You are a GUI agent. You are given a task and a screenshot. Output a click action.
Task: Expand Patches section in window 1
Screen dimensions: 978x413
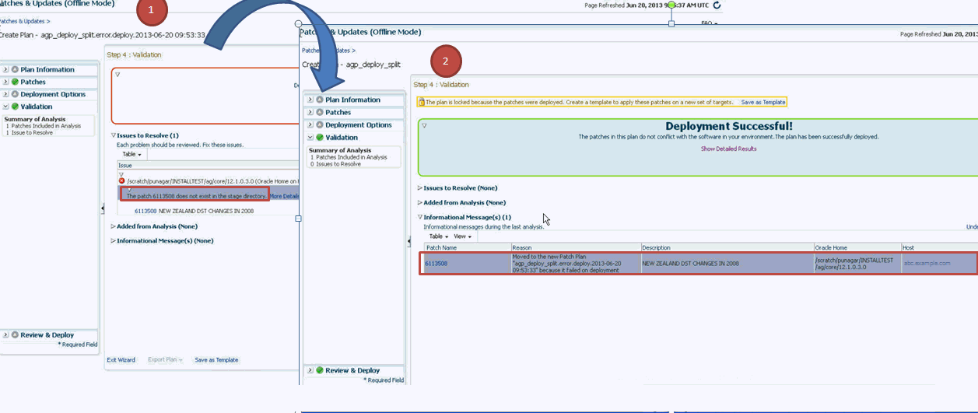tap(5, 82)
